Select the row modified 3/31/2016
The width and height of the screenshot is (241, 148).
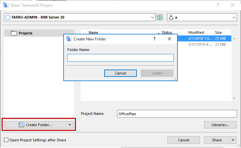(204, 44)
